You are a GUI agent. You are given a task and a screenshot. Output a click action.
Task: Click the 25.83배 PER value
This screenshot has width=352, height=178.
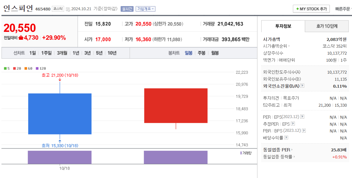(x=339, y=150)
